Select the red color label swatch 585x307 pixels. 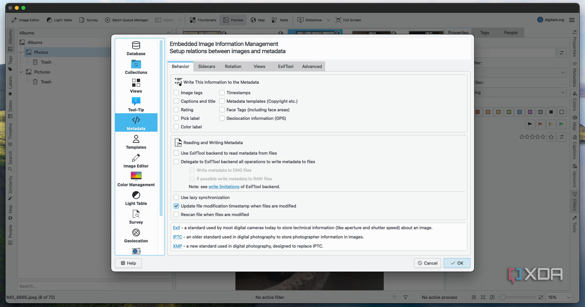pyautogui.click(x=478, y=112)
